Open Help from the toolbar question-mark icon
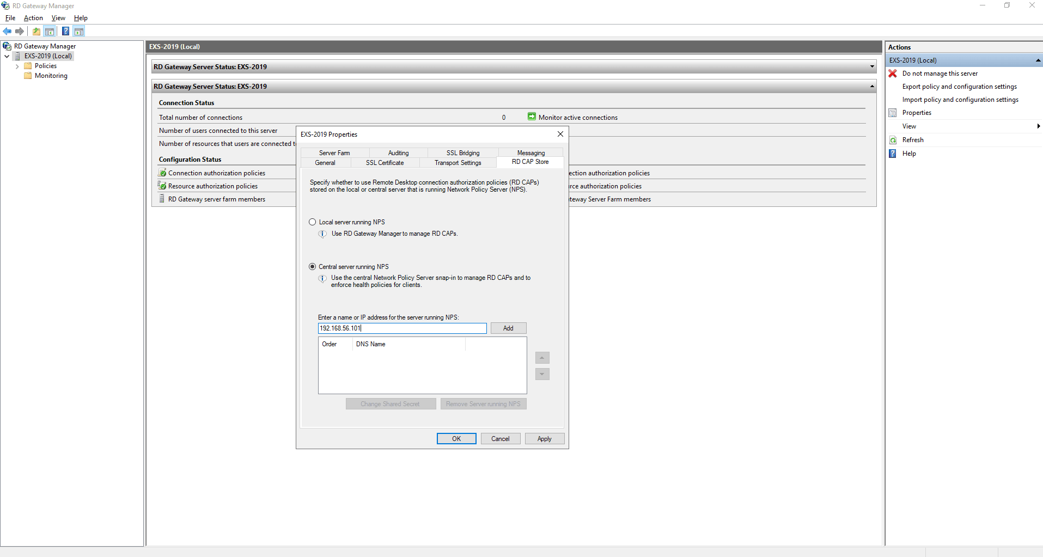Image resolution: width=1043 pixels, height=557 pixels. coord(65,32)
